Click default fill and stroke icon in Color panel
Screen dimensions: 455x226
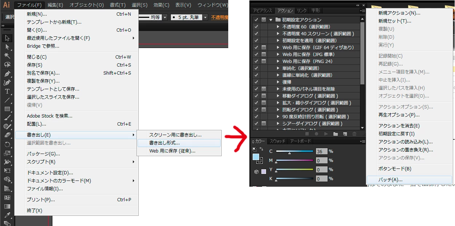coord(255,149)
